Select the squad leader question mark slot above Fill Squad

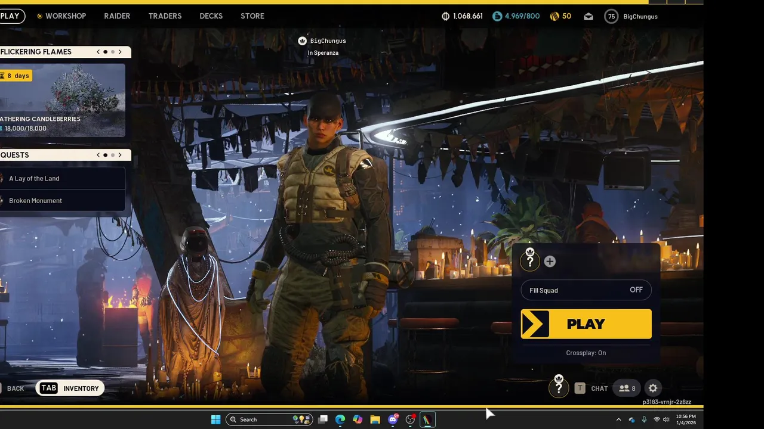[x=529, y=260]
